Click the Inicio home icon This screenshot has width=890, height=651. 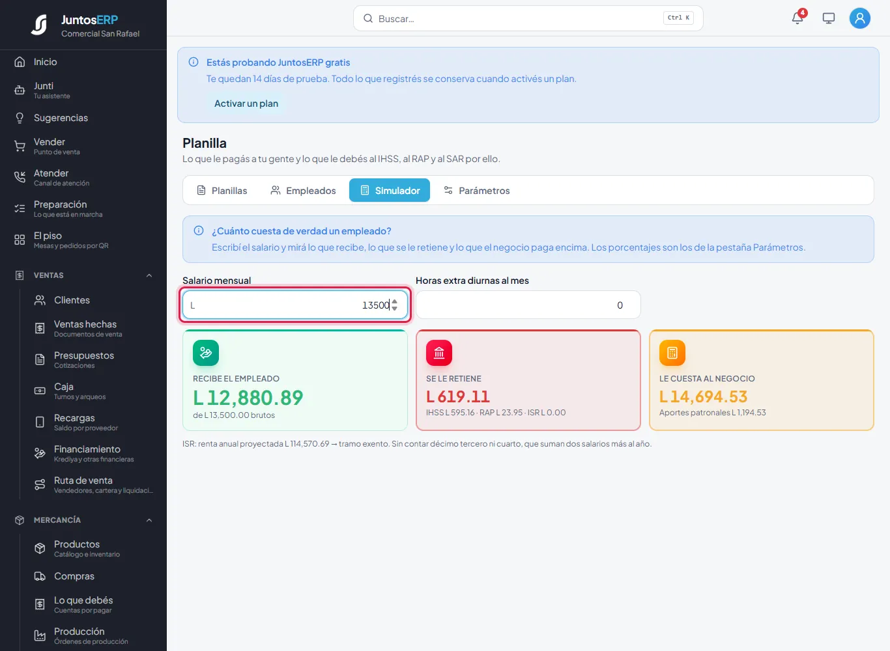click(20, 62)
